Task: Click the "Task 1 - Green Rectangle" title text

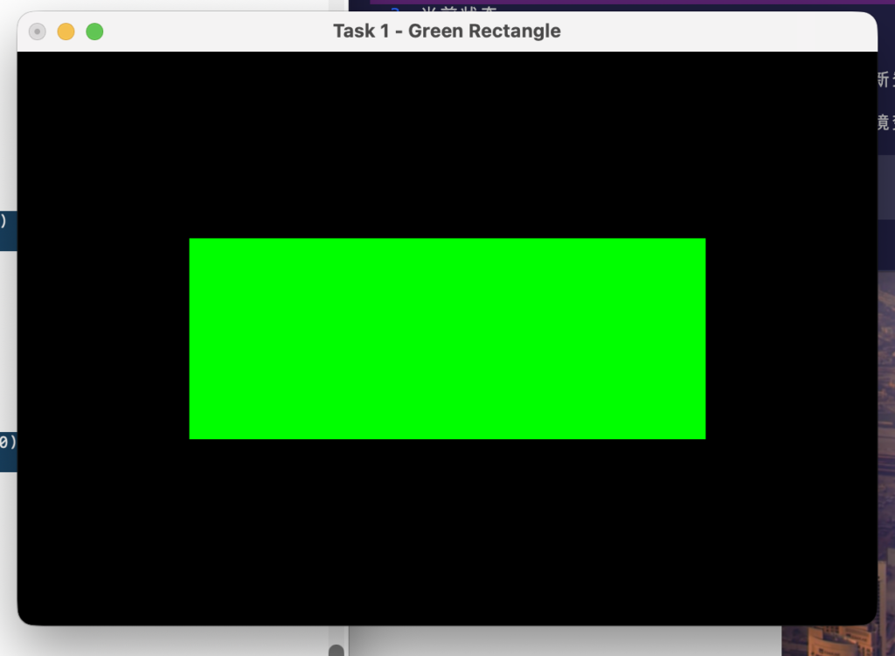Action: (447, 31)
